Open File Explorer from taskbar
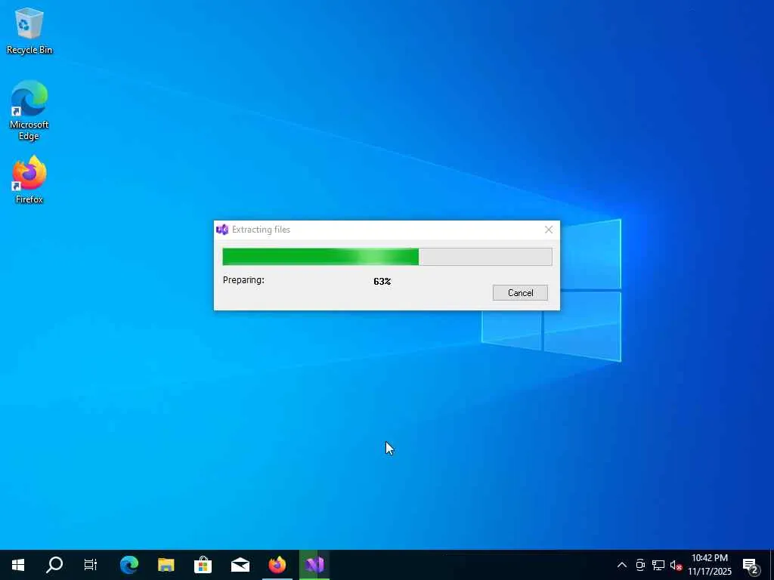The image size is (774, 580). [166, 565]
